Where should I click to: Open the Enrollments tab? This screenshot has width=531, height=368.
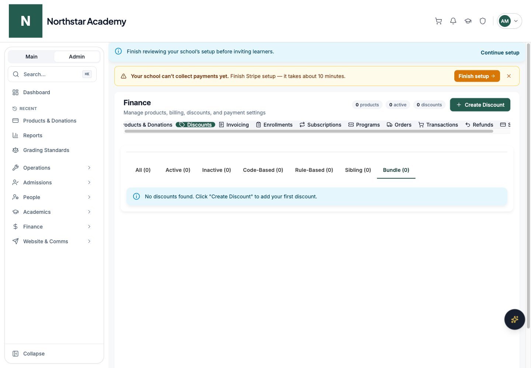click(274, 125)
